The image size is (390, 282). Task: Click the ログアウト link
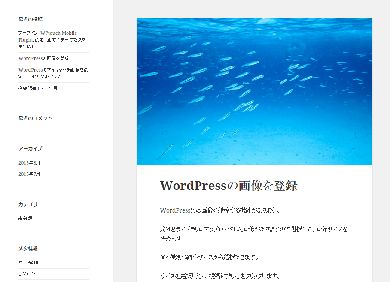27,274
